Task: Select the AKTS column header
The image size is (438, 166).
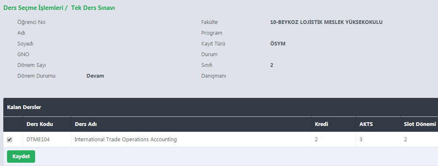Action: click(366, 124)
